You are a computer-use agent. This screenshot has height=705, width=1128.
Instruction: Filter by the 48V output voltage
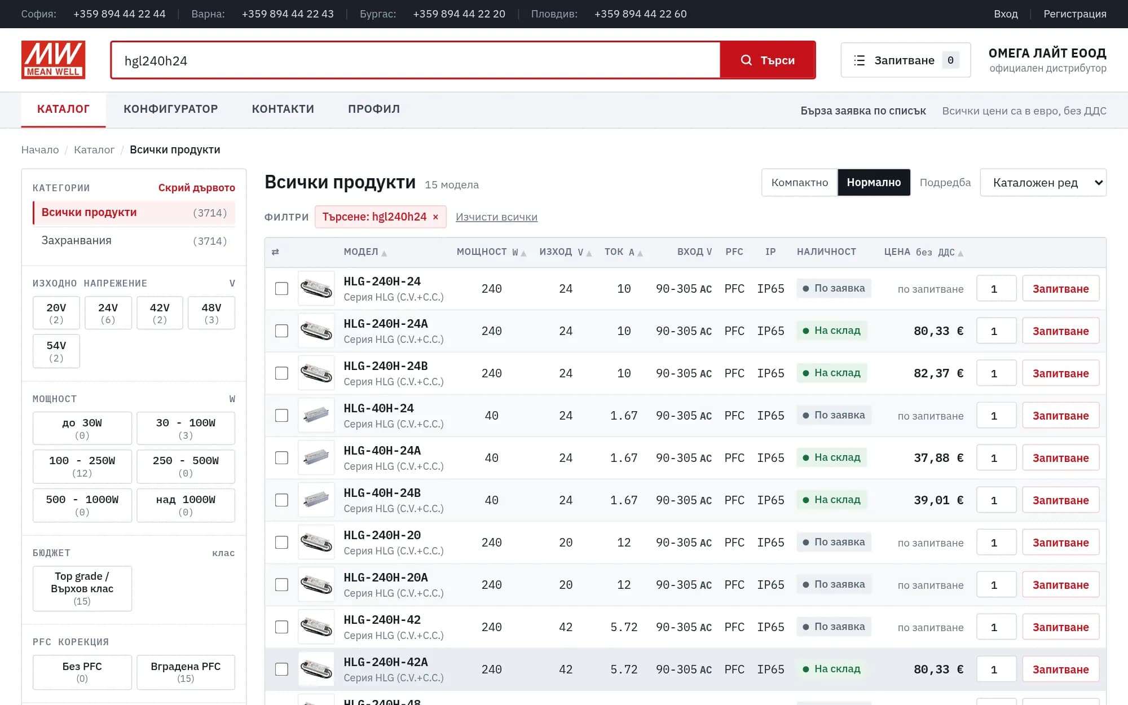coord(211,313)
